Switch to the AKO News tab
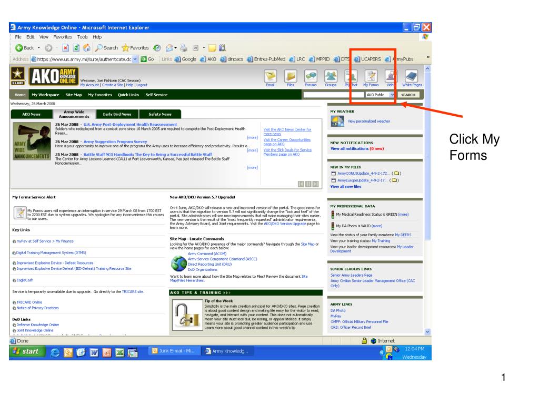 click(x=31, y=114)
